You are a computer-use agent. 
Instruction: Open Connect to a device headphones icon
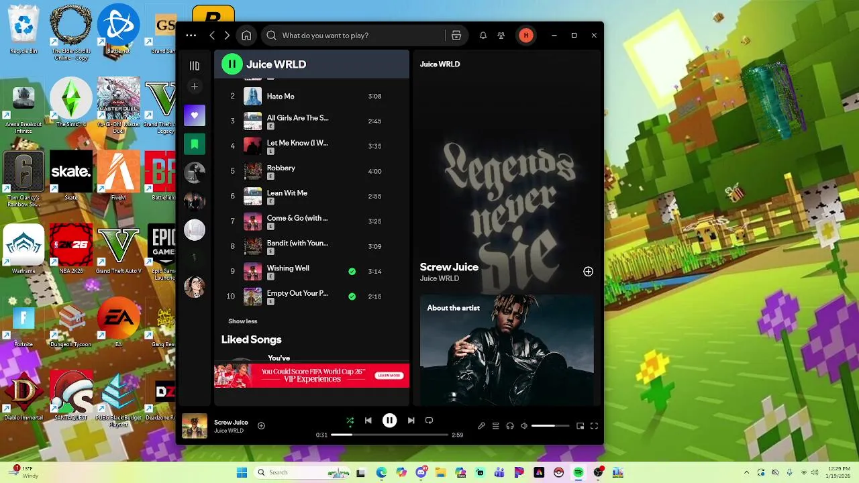pos(510,426)
